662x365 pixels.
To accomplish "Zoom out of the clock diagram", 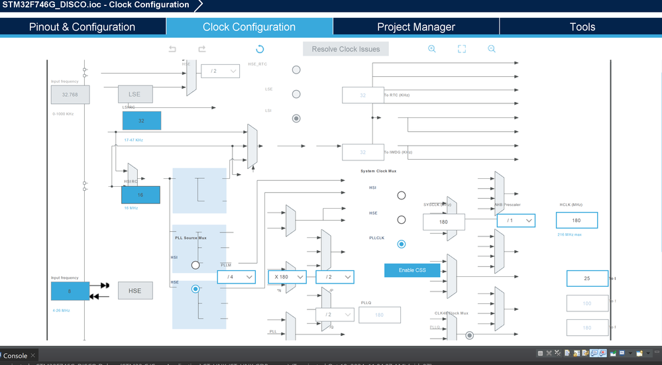I will pos(492,49).
